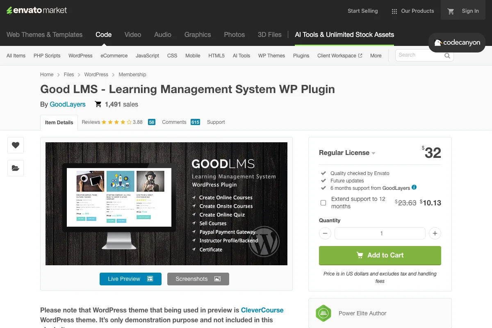Click the Power Elite Author badge icon
Screen dimensions: 492x328
point(323,313)
